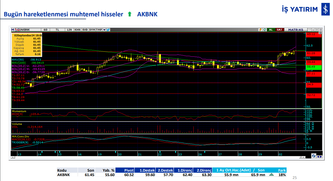333x181 pixels.
Task: Expand the triangle menu right of MATRIKS
Action: coord(309,30)
